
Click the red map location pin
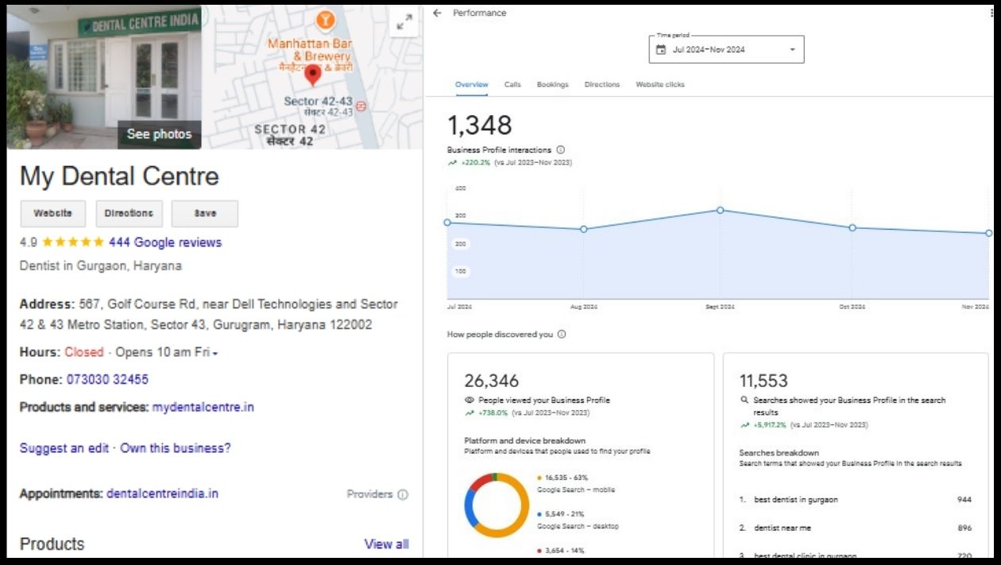tap(313, 75)
